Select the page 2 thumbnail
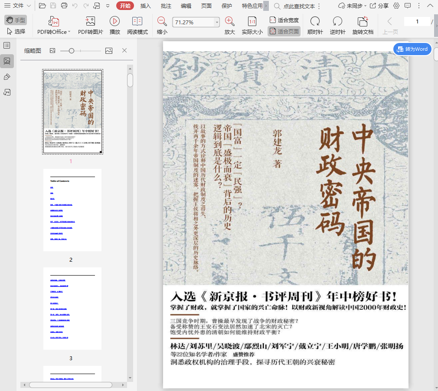This screenshot has height=391, width=438. 72,210
